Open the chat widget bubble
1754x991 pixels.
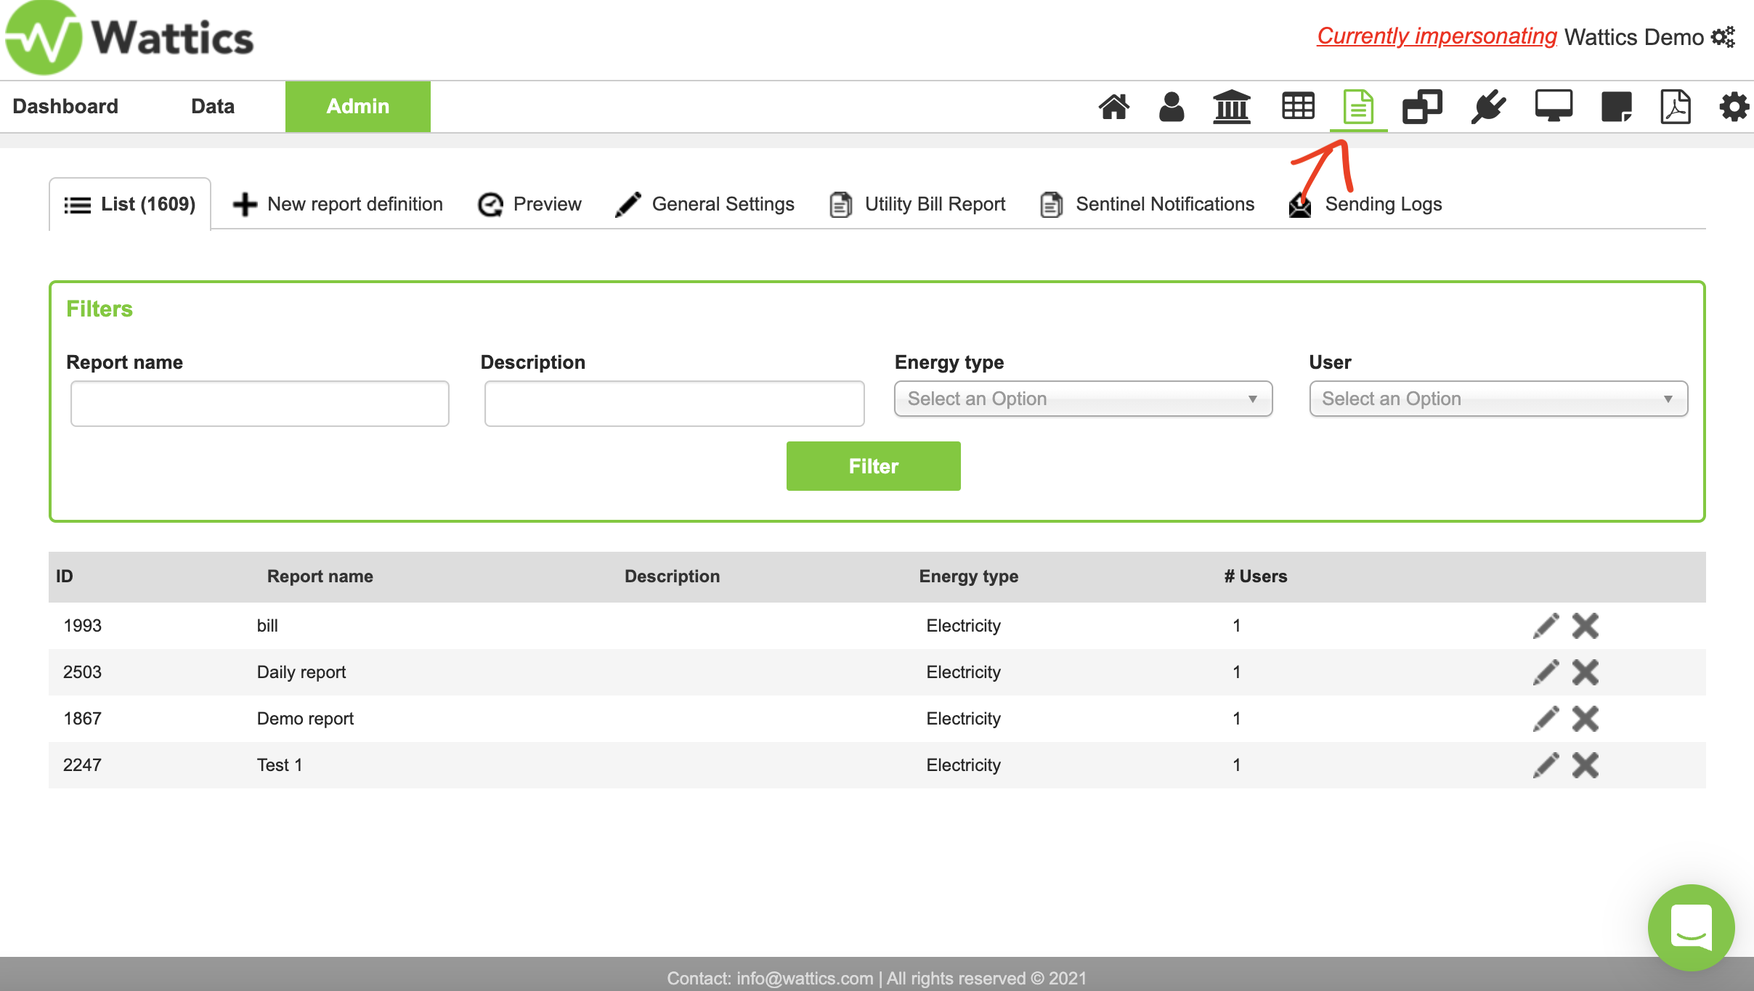click(1691, 927)
